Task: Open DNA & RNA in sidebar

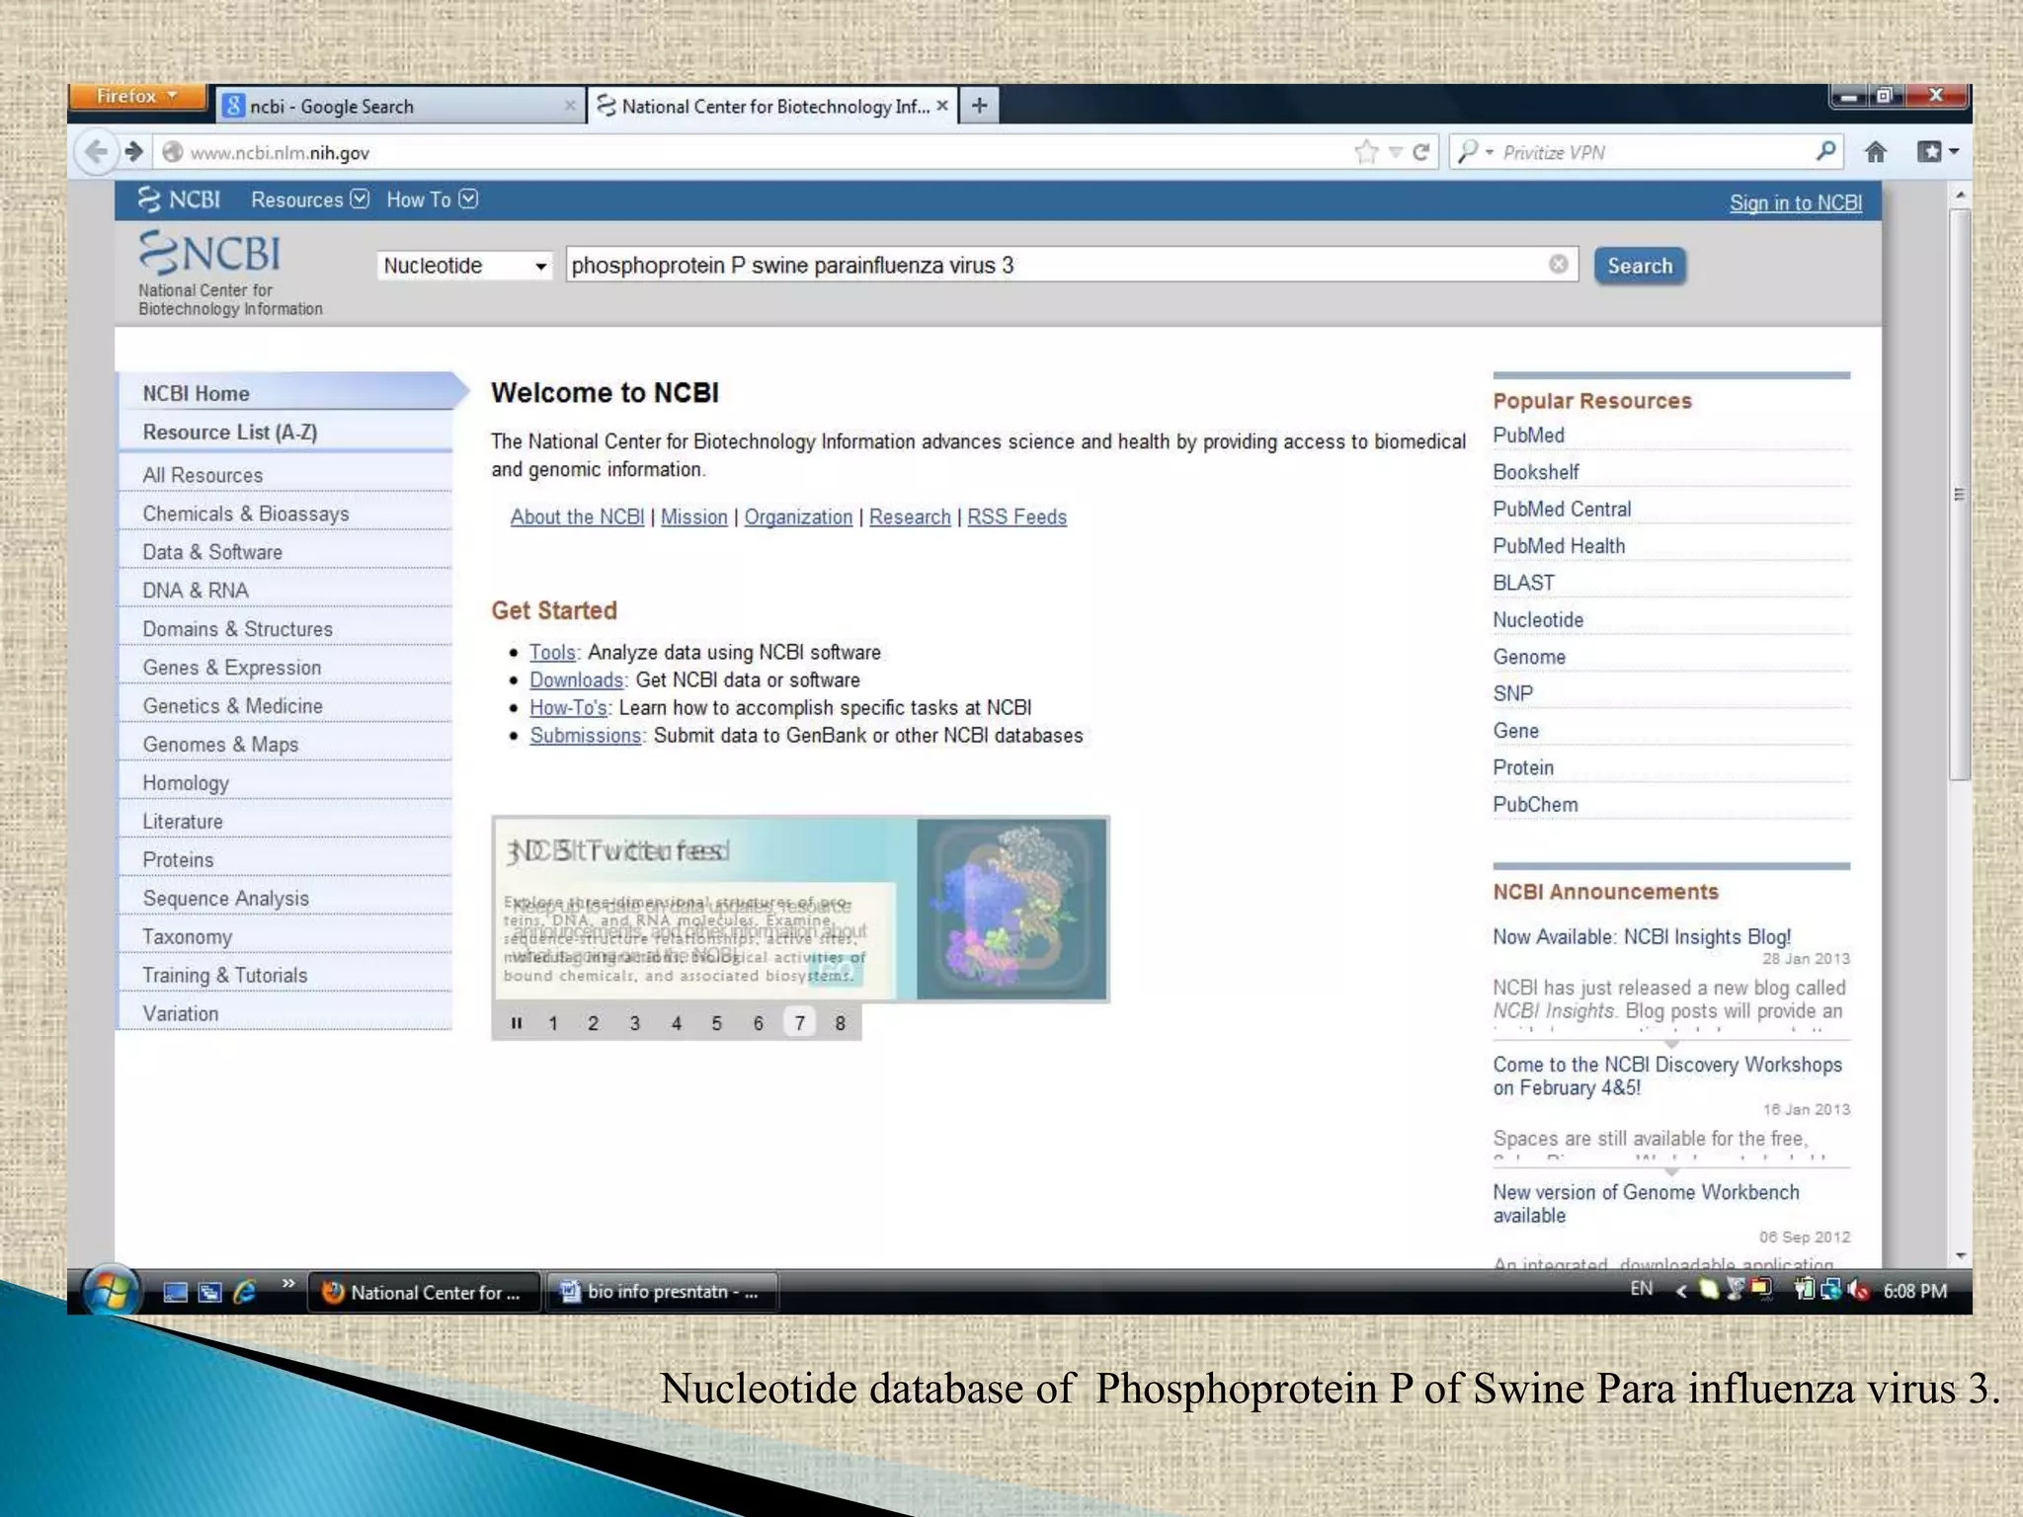Action: tap(196, 591)
